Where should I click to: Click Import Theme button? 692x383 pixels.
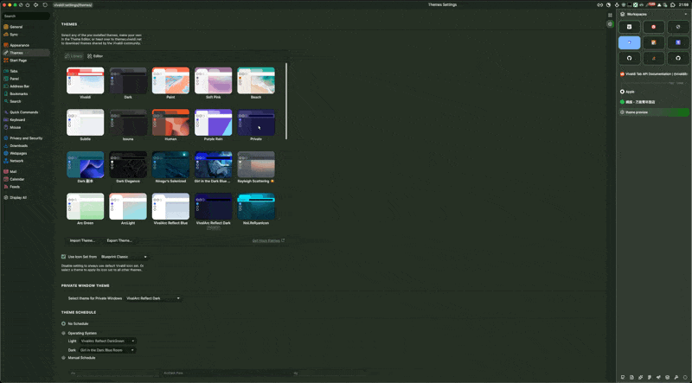tap(82, 240)
